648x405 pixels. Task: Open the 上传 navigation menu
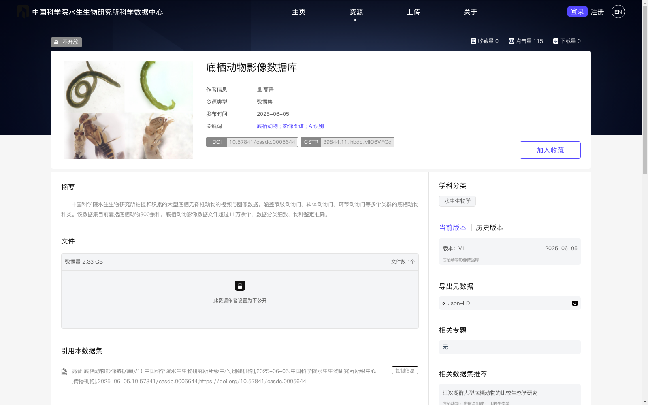(x=414, y=12)
